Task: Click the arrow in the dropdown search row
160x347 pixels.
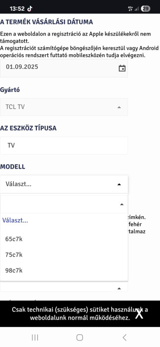Action: pyautogui.click(x=121, y=204)
